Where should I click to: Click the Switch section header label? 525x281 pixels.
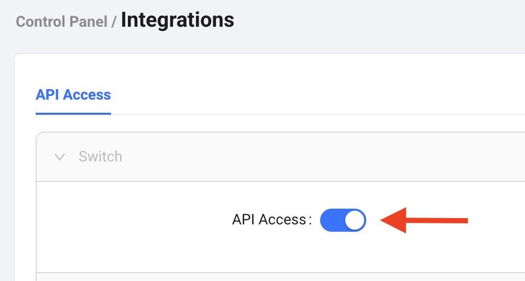click(100, 157)
